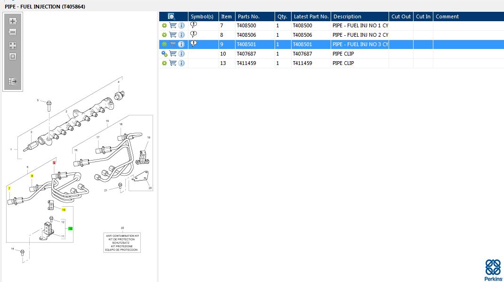Click the Comment column header
The height and width of the screenshot is (282, 504).
[468, 16]
